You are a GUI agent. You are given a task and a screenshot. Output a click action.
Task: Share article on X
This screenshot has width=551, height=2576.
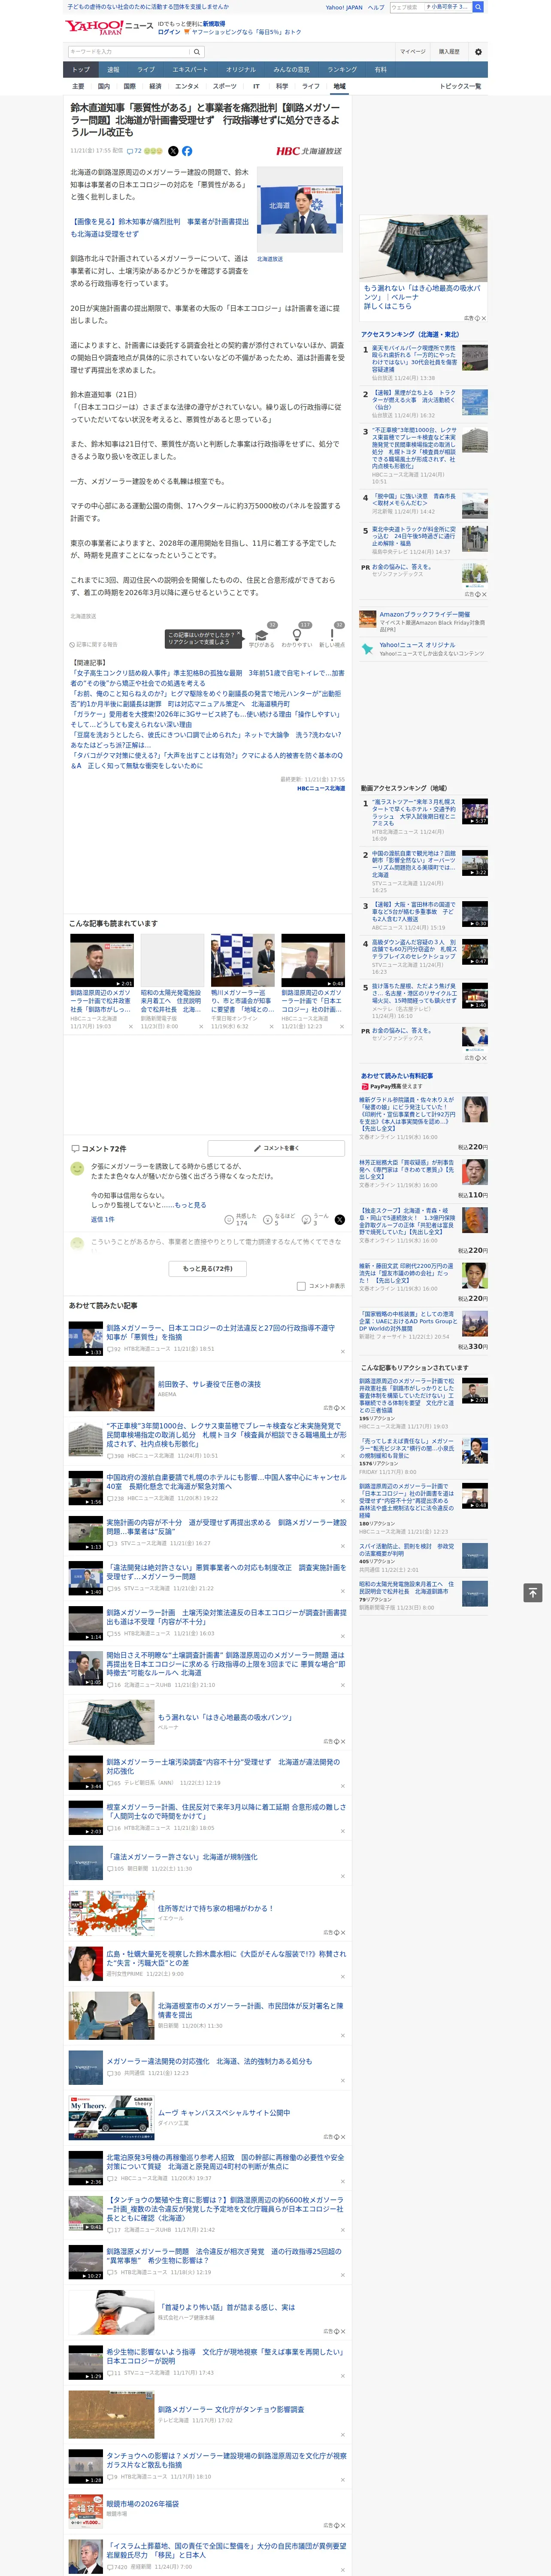(173, 151)
